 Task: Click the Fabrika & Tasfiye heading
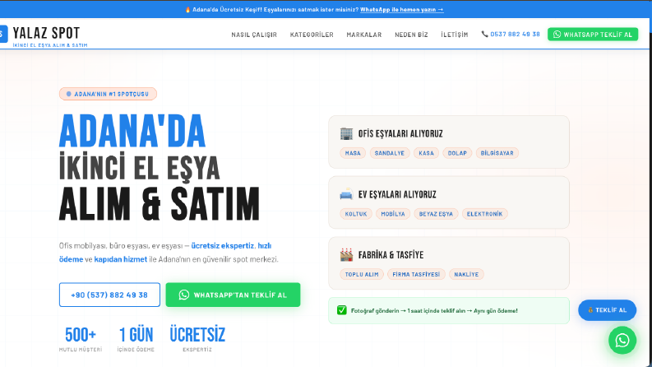(391, 254)
